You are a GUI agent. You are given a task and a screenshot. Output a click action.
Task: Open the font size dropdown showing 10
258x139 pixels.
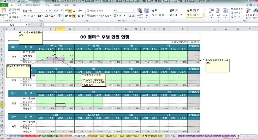click(x=54, y=11)
